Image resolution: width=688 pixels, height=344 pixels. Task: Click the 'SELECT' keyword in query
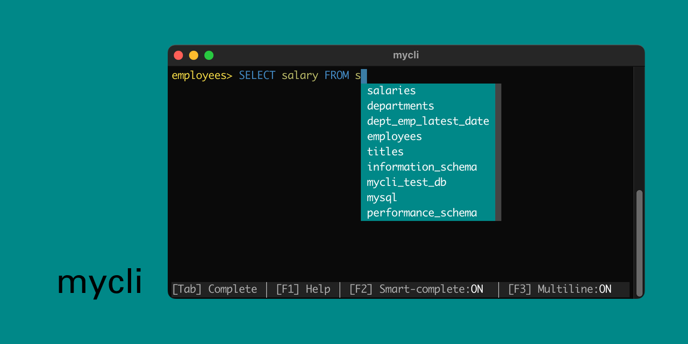[257, 76]
